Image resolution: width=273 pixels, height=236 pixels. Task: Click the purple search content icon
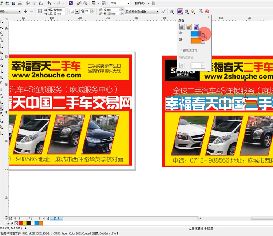[x=71, y=3]
